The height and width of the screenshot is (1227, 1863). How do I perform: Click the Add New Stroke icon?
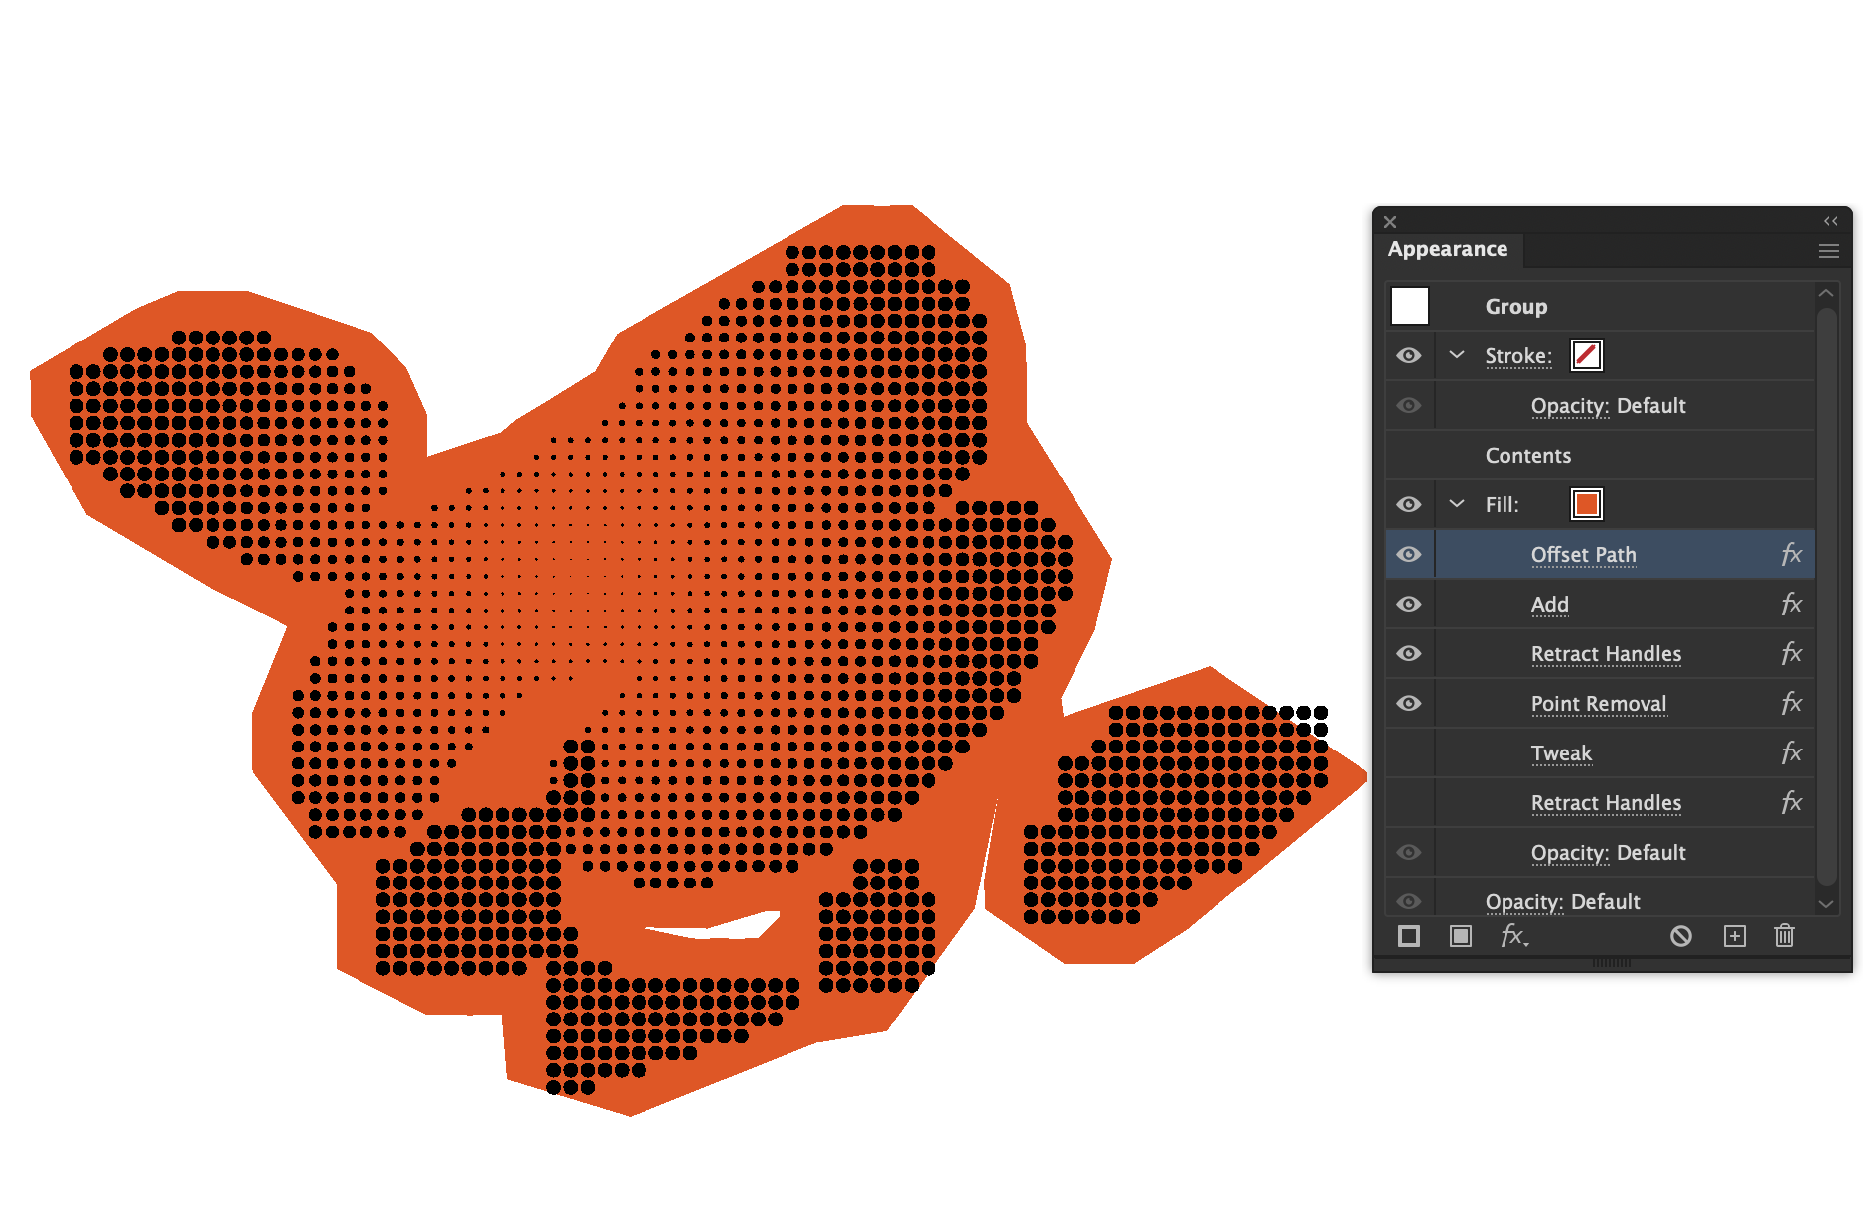point(1408,936)
